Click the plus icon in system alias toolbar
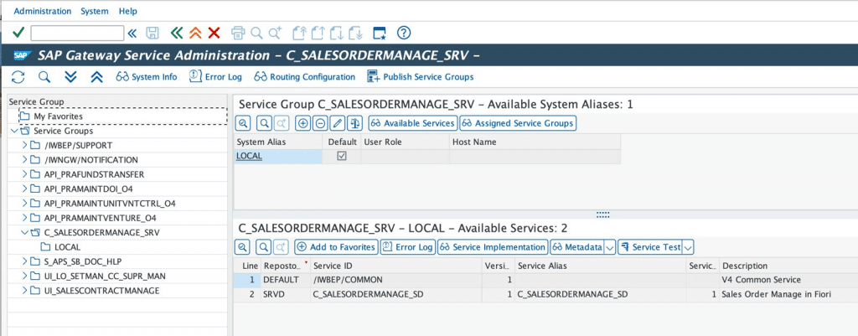 point(302,123)
